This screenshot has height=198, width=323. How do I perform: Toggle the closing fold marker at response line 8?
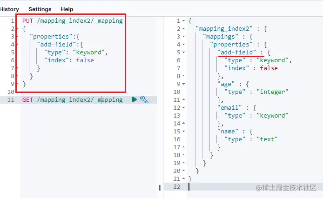(183, 76)
